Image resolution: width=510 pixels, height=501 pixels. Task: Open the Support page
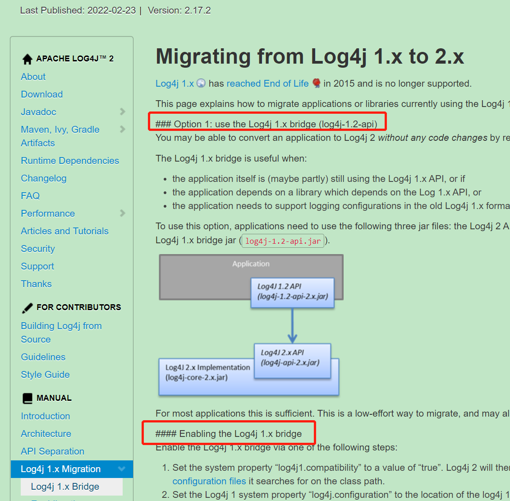click(x=37, y=266)
